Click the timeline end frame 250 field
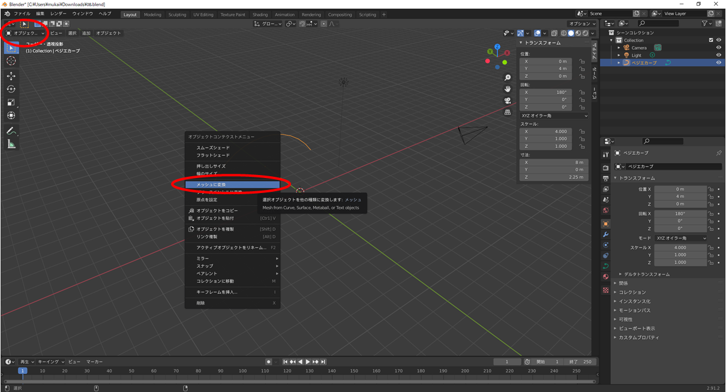 [x=580, y=361]
